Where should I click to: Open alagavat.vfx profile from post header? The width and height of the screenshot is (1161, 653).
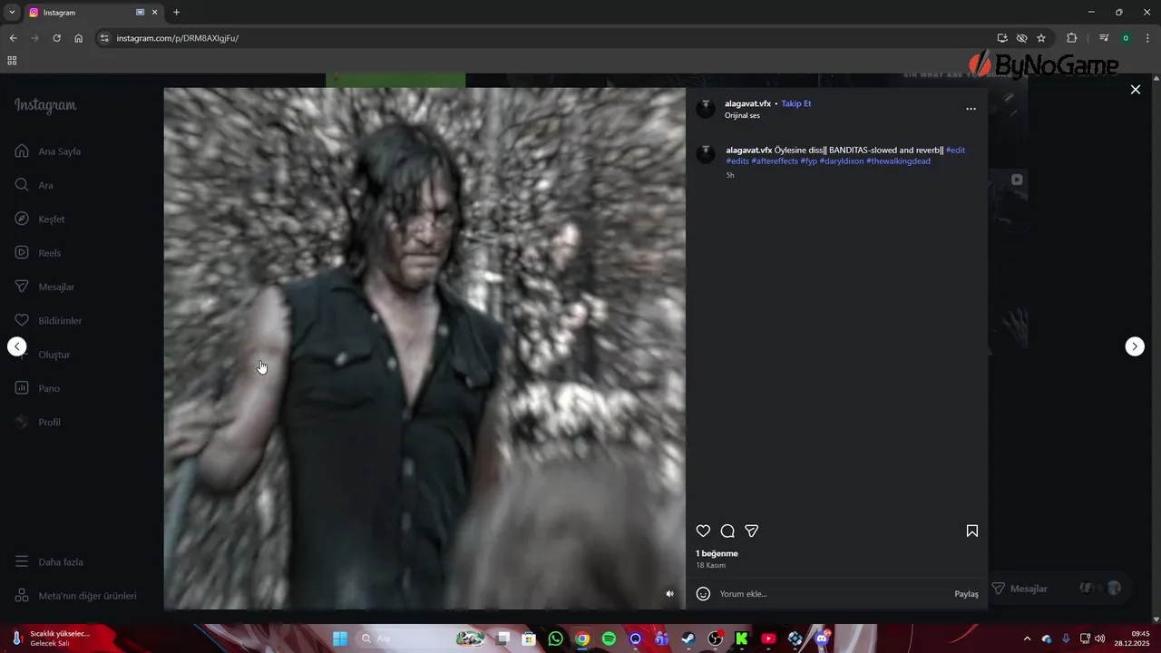coord(747,103)
